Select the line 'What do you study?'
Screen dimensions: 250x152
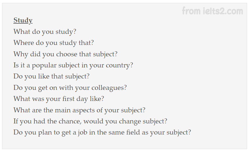(45, 32)
